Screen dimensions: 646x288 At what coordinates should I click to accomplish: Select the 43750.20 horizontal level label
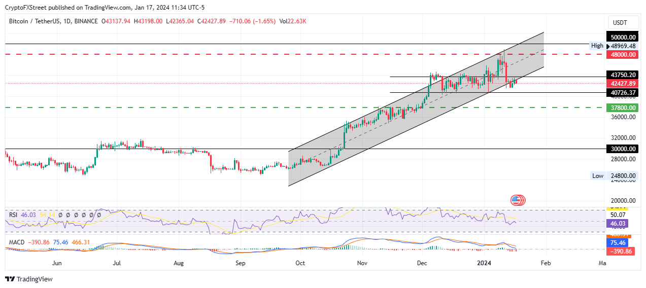pos(623,75)
